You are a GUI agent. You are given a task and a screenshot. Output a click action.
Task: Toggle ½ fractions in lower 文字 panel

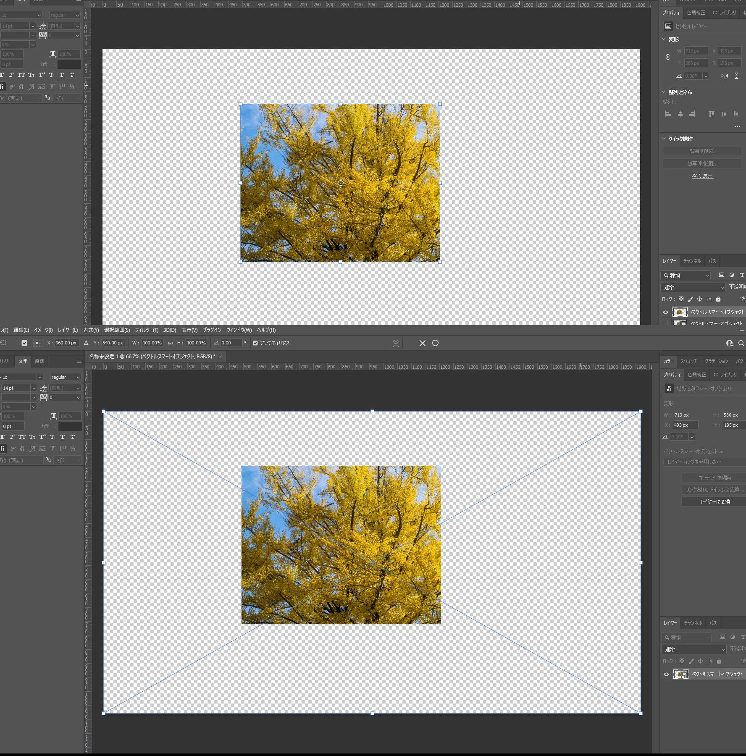point(73,449)
